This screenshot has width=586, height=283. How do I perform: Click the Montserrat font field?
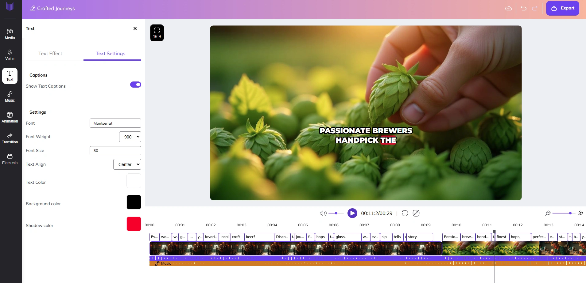click(115, 123)
